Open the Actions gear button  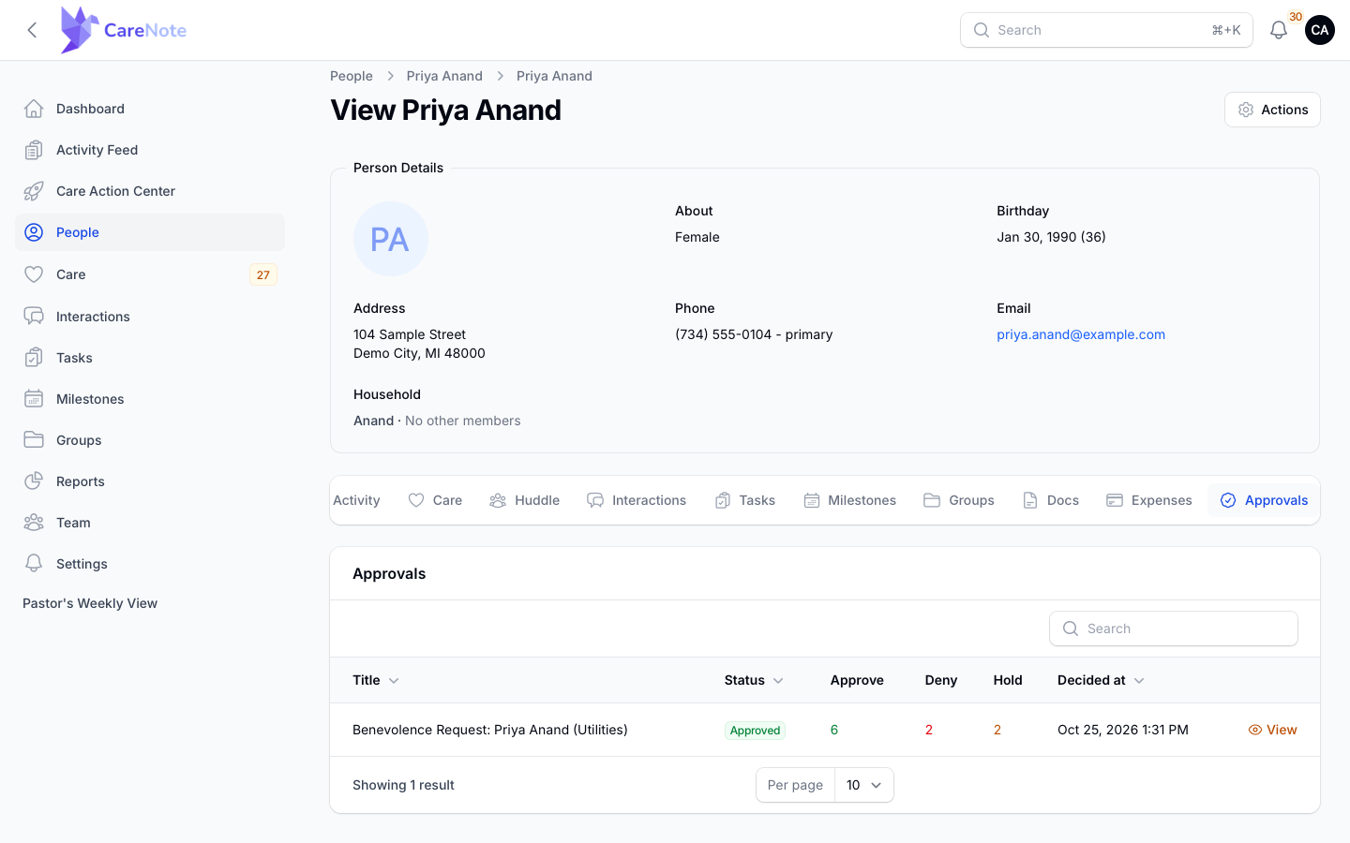click(1272, 110)
